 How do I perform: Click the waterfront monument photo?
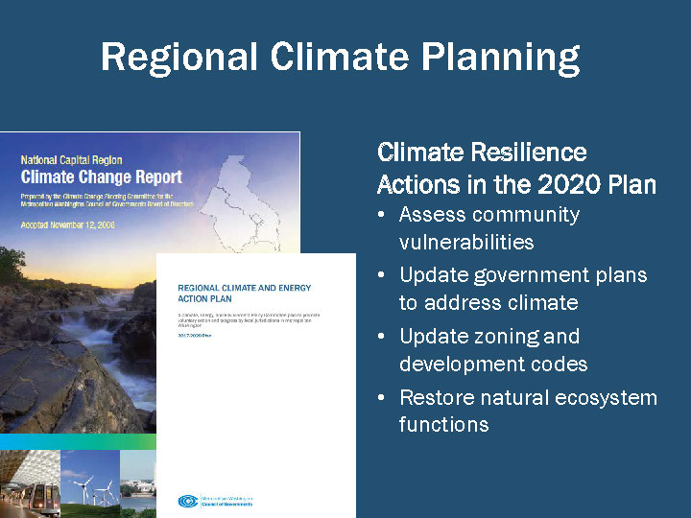tap(139, 483)
